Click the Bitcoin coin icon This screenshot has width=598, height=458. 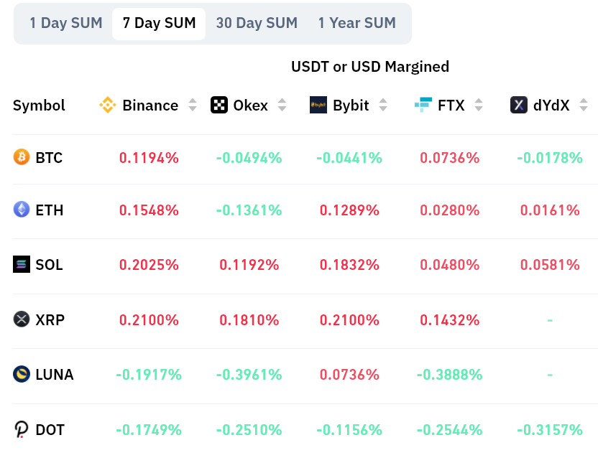tap(22, 157)
